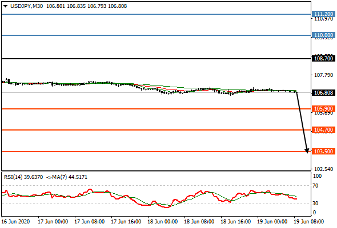Screen dimensions: 337x228
Task: Click the USDJPY,M30 chart title text
Action: coord(26,6)
